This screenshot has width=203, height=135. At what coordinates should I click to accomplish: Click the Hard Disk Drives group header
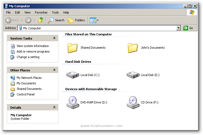pos(78,62)
